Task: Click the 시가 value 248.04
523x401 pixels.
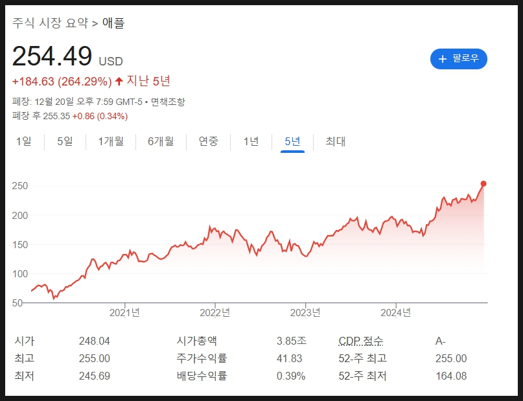Action: [x=95, y=341]
